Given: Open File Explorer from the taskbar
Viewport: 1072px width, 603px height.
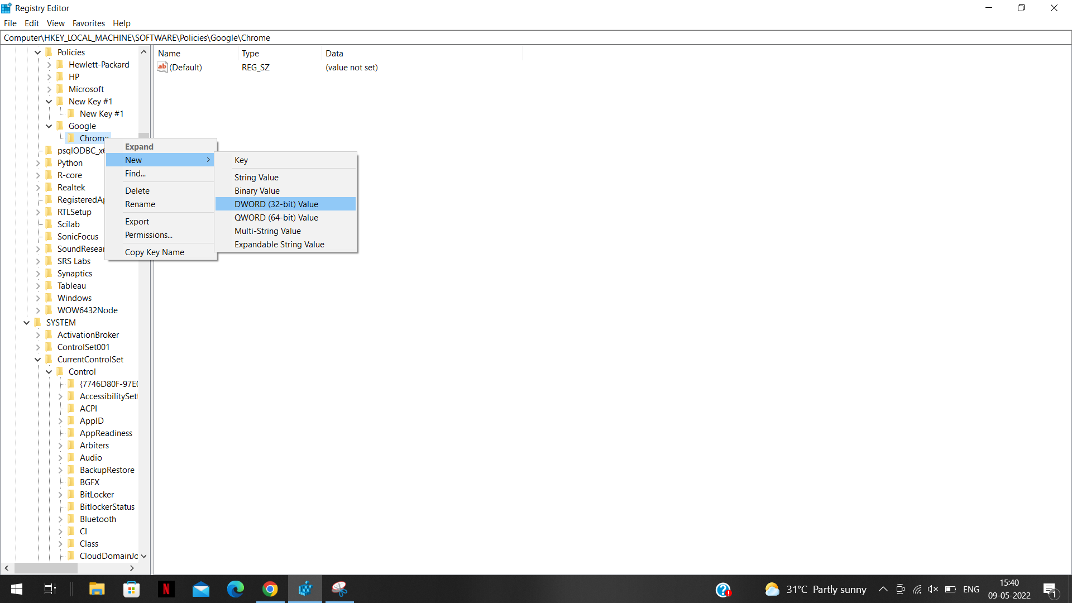Looking at the screenshot, I should coord(97,589).
